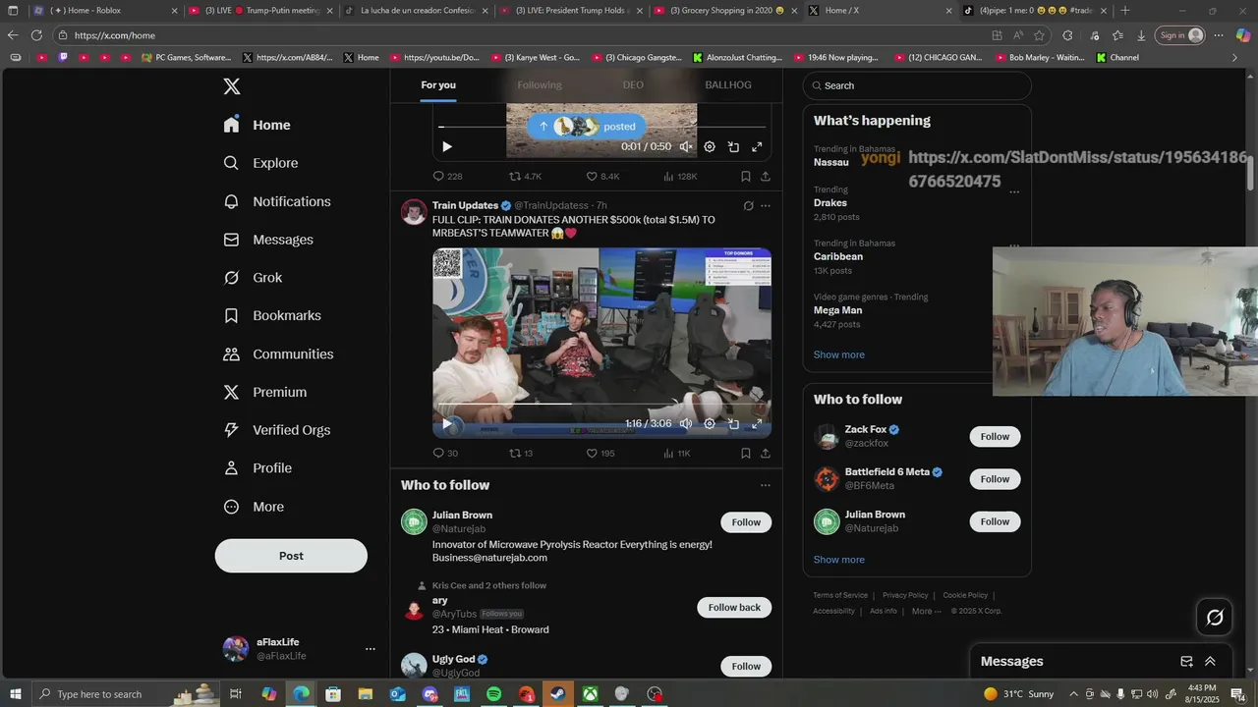1258x707 pixels.
Task: Follow Battlefield 6 Meta in sidebar
Action: pyautogui.click(x=995, y=479)
